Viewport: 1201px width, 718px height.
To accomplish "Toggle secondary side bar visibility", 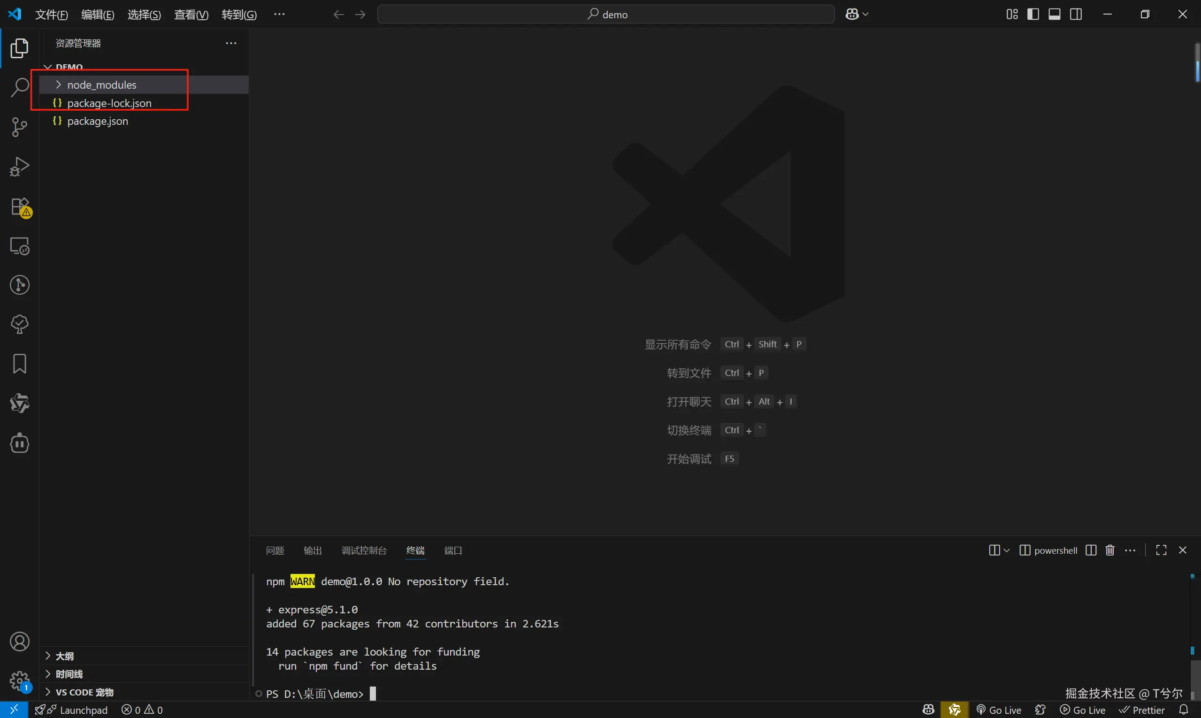I will (1076, 14).
